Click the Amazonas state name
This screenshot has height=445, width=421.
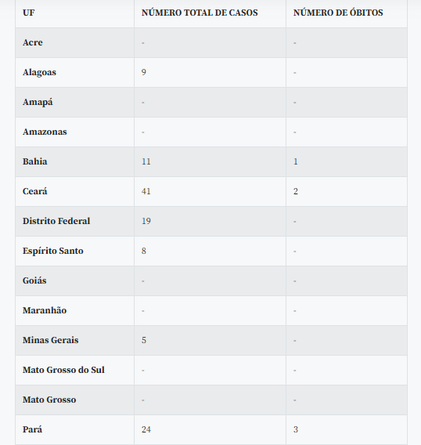point(45,132)
